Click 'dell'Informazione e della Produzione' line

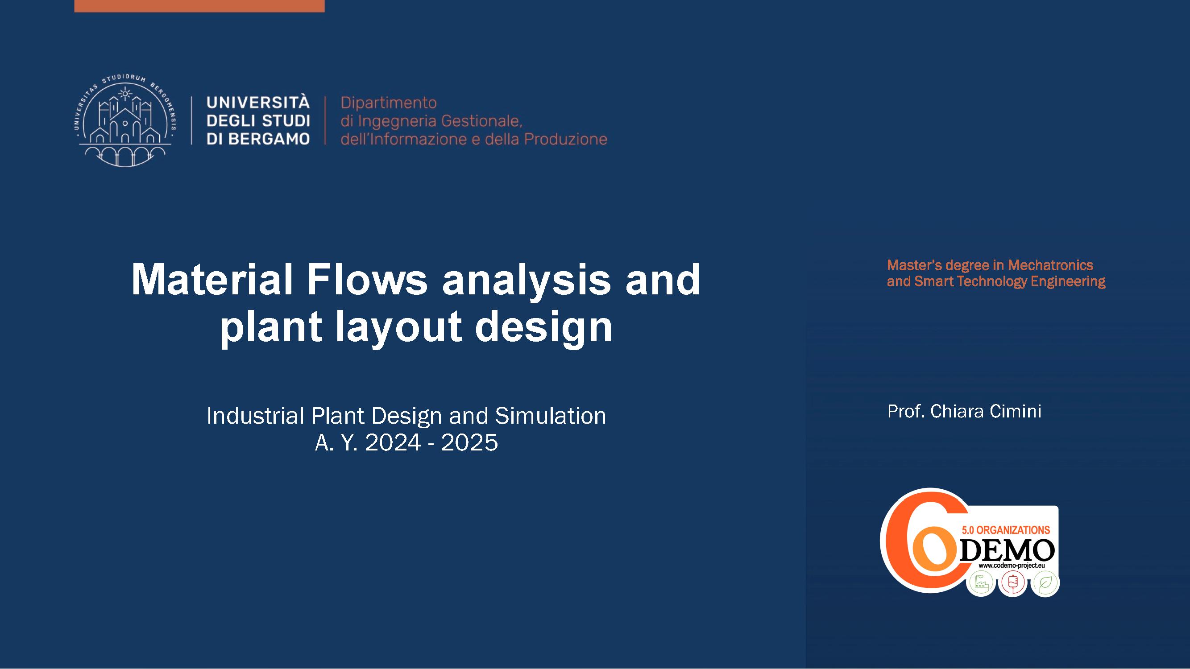pyautogui.click(x=474, y=139)
